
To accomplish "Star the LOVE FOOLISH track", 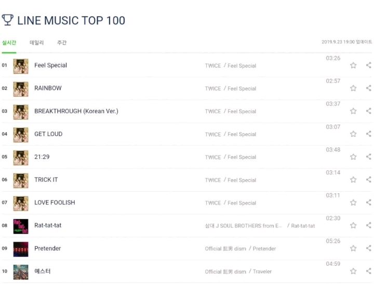I will pos(353,202).
